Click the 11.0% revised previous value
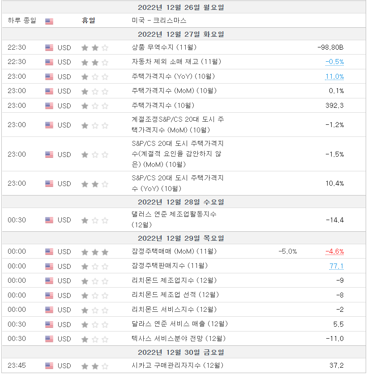The image size is (367, 374). 334,76
